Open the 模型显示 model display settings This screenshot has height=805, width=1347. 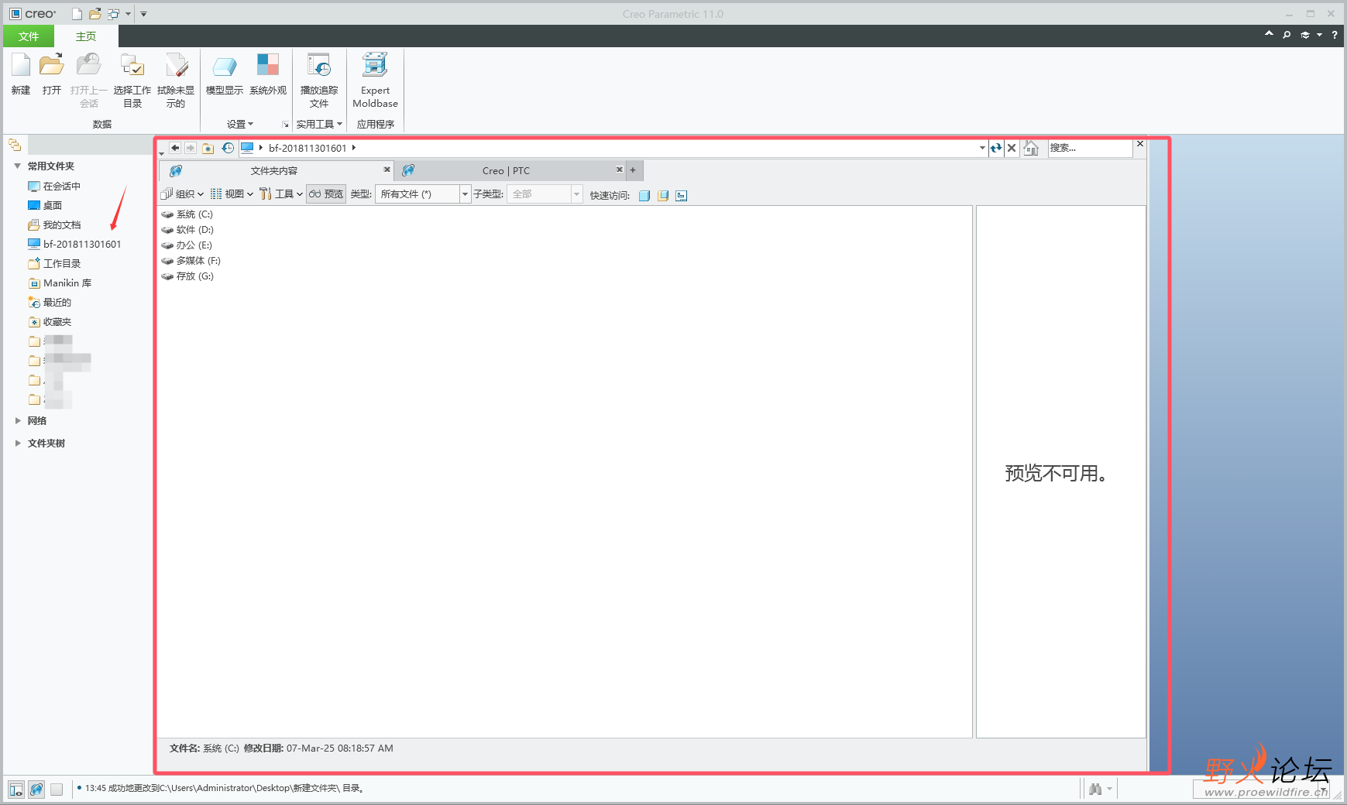click(225, 74)
